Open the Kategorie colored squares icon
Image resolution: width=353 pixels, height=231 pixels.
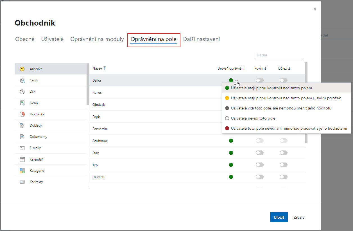pos(22,171)
